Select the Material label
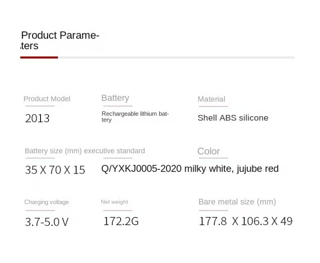The height and width of the screenshot is (263, 320). [211, 99]
